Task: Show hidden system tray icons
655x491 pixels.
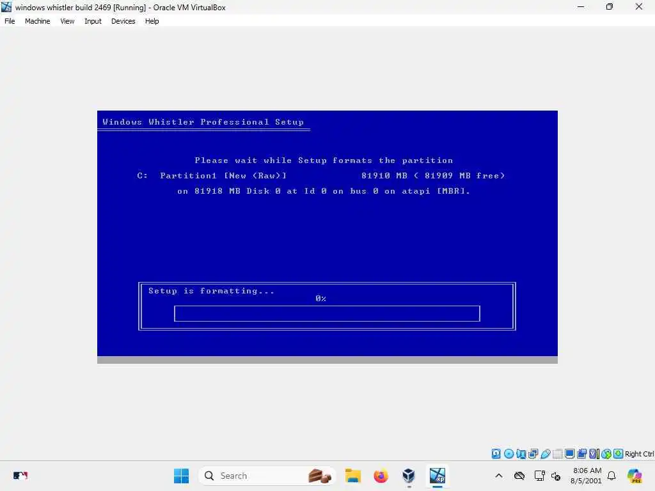Action: pos(499,476)
